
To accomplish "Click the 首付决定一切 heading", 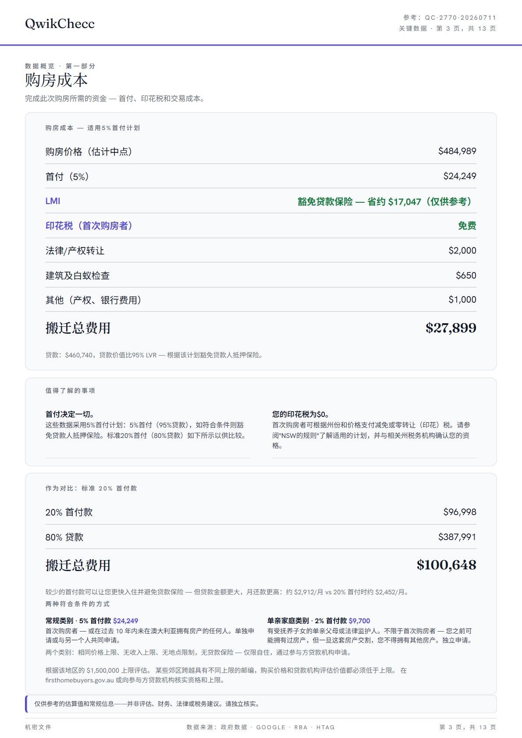I will [x=70, y=414].
